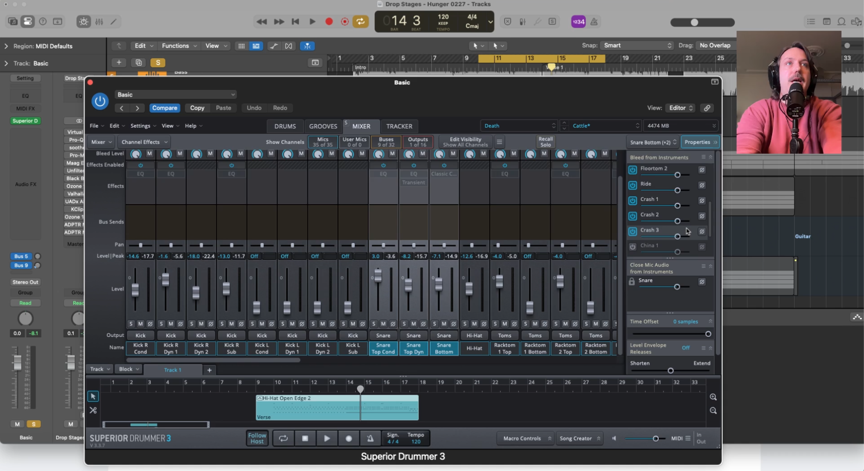Expand the Song Creator panel

tap(579, 438)
